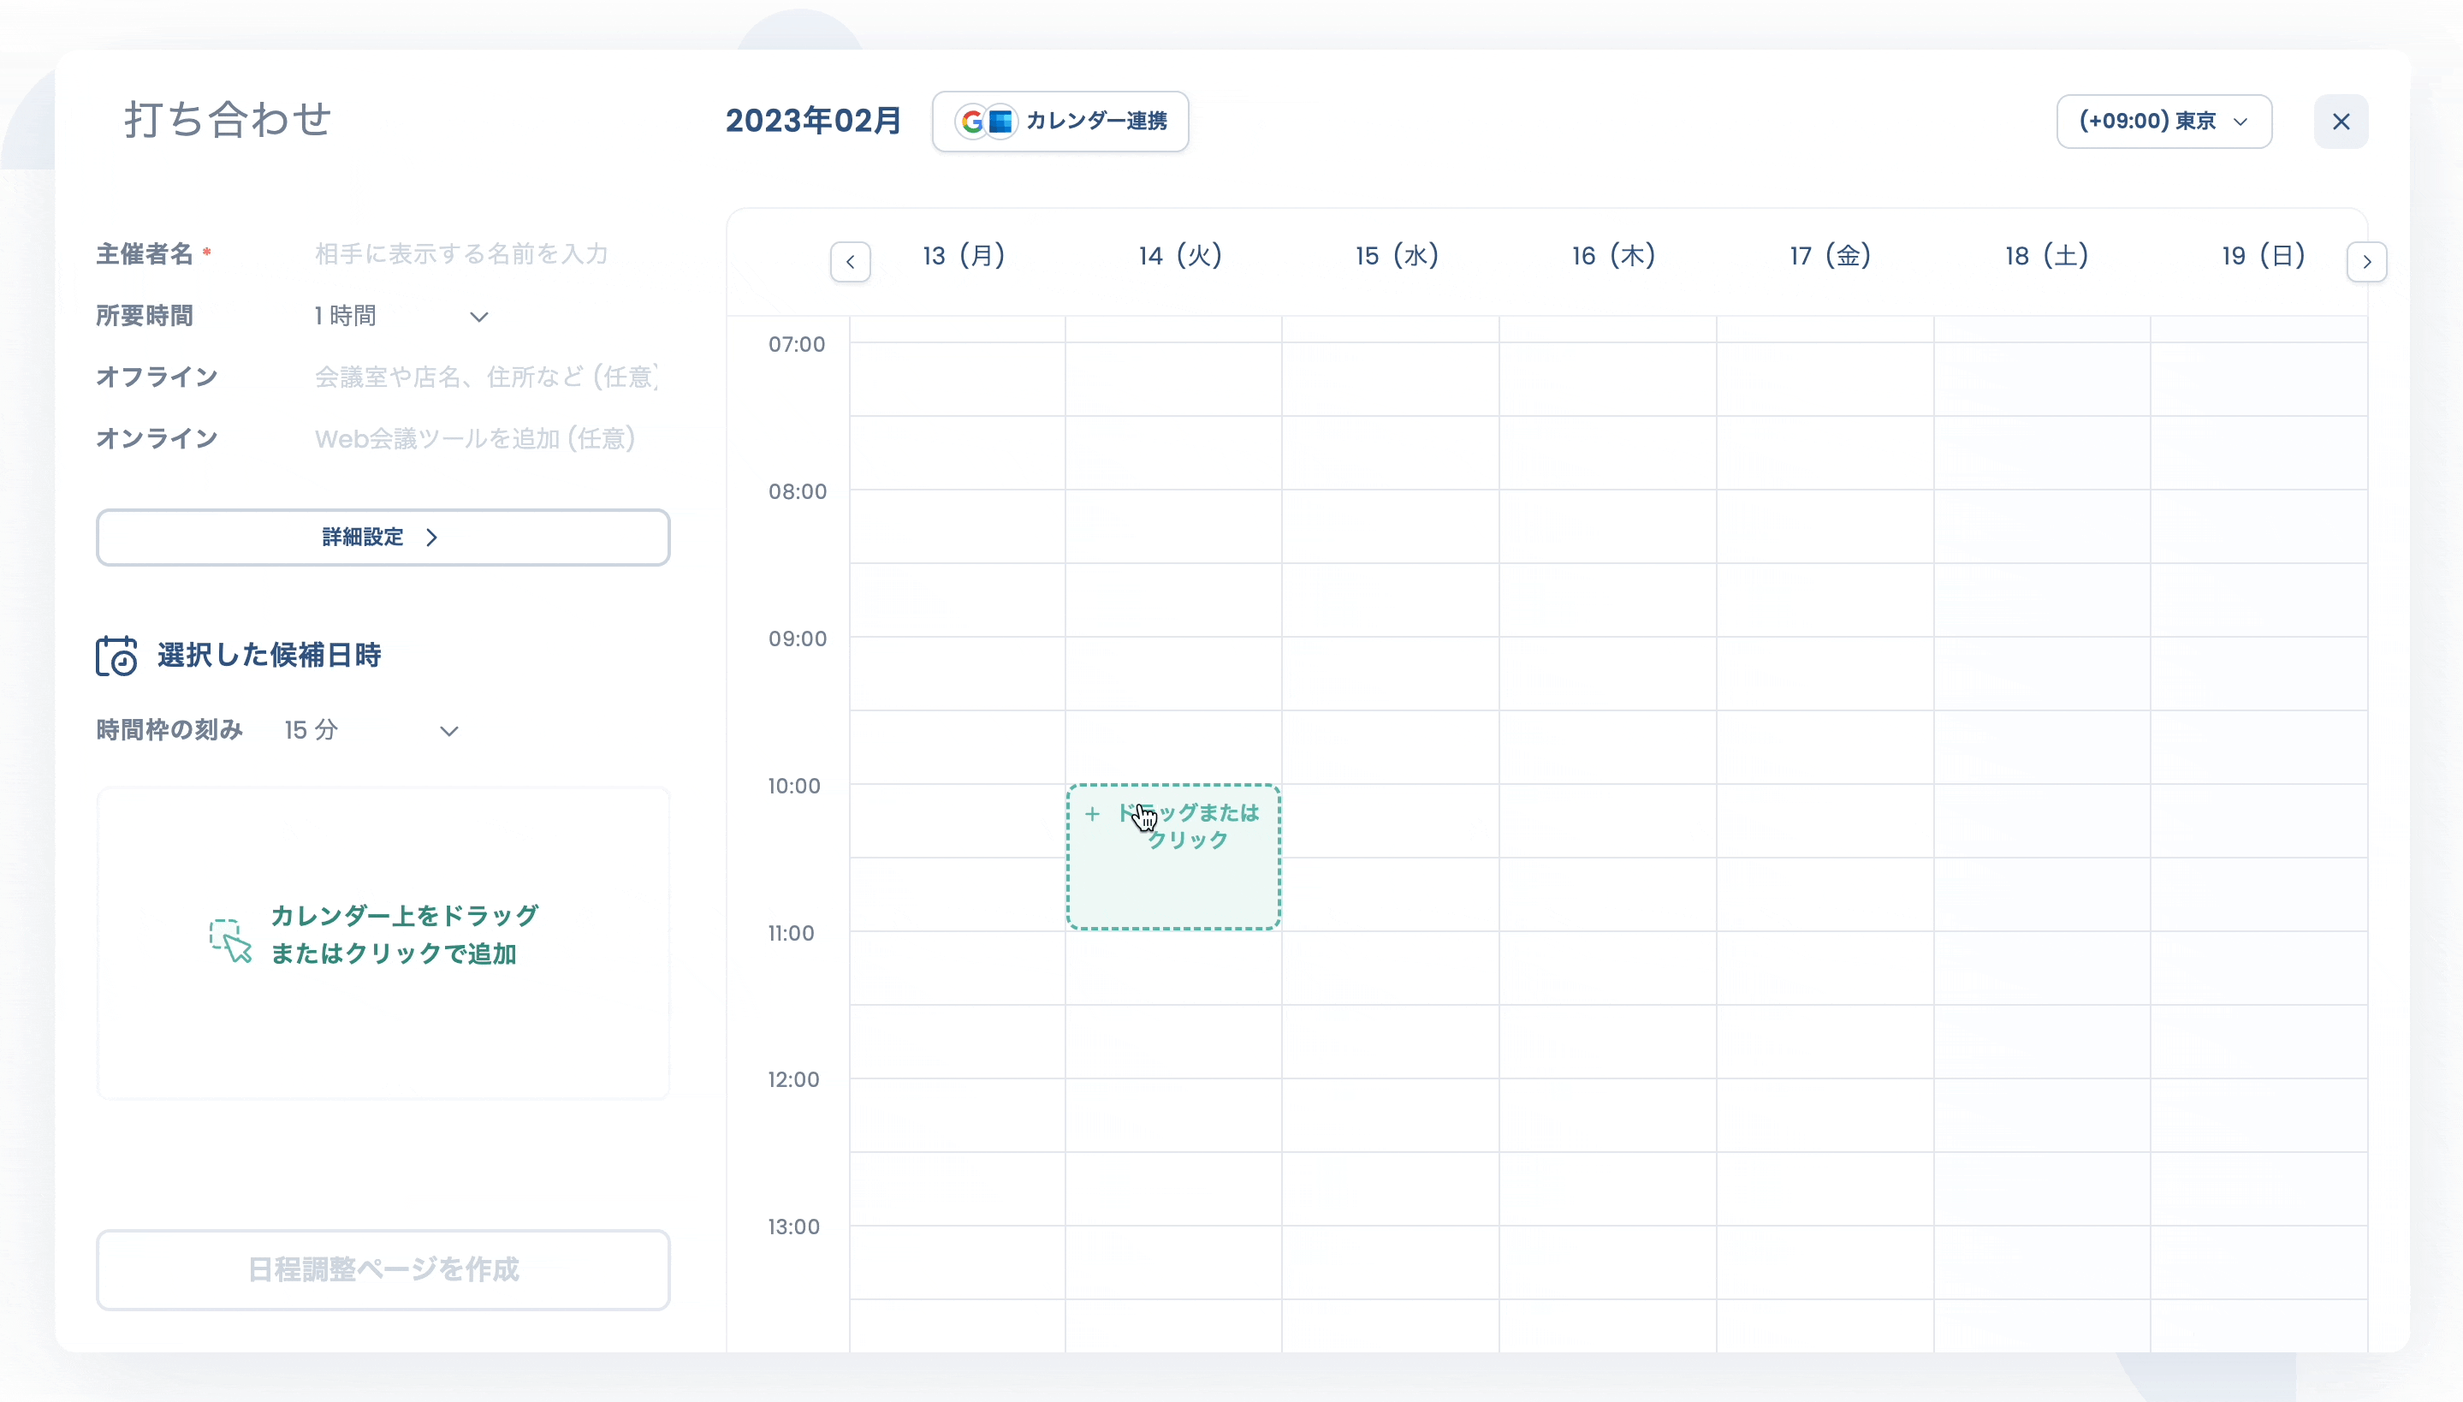The height and width of the screenshot is (1402, 2463).
Task: Open the 時間枠の刻み 15 分 dropdown
Action: tap(371, 730)
